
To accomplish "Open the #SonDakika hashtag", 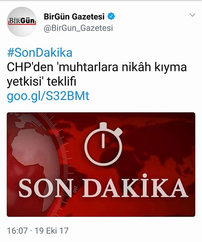I will 40,53.
